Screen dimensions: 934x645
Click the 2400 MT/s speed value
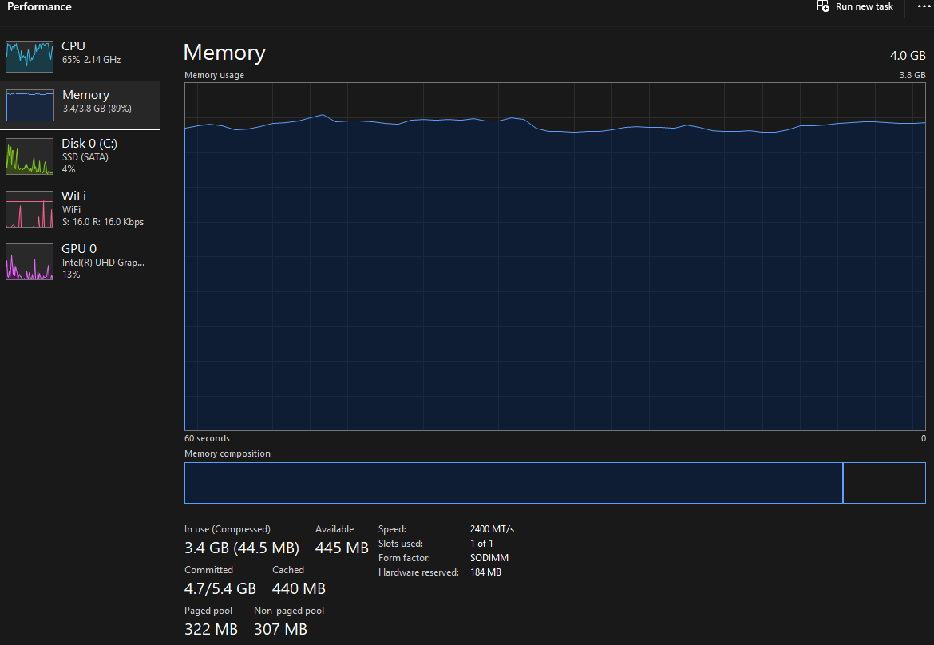click(492, 529)
